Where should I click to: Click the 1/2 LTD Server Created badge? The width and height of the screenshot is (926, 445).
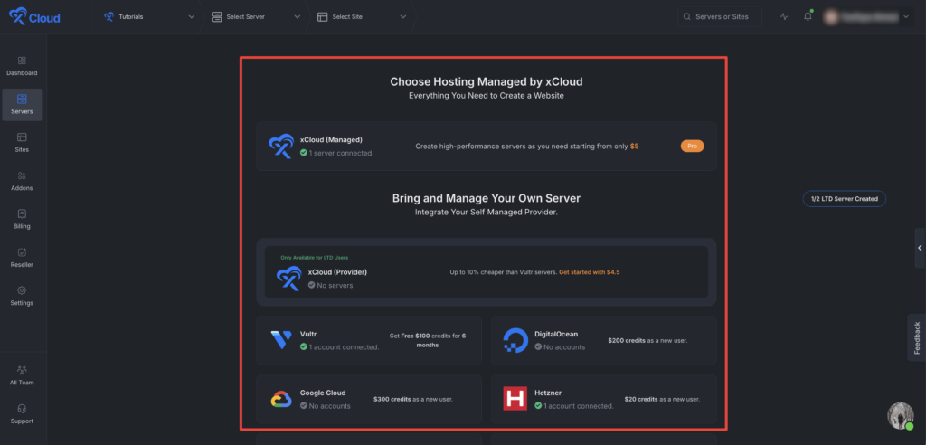[845, 199]
